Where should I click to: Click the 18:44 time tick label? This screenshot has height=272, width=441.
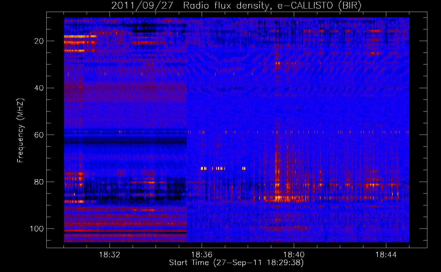[x=386, y=255]
